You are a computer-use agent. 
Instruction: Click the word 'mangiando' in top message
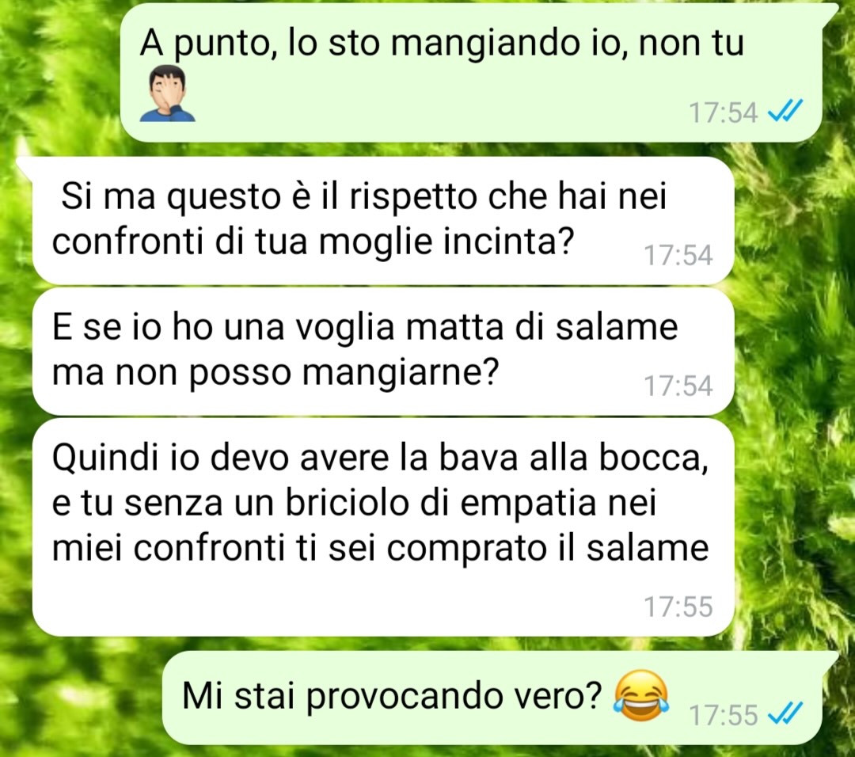[x=485, y=44]
